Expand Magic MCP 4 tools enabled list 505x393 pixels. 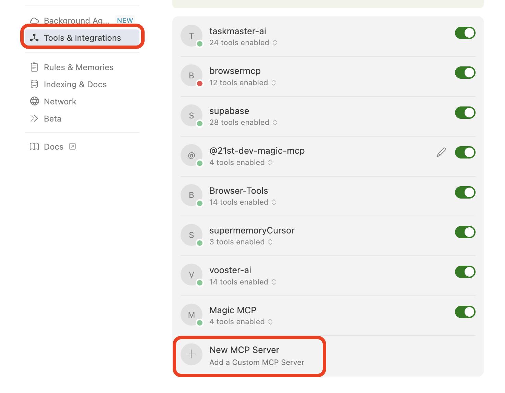[241, 322]
